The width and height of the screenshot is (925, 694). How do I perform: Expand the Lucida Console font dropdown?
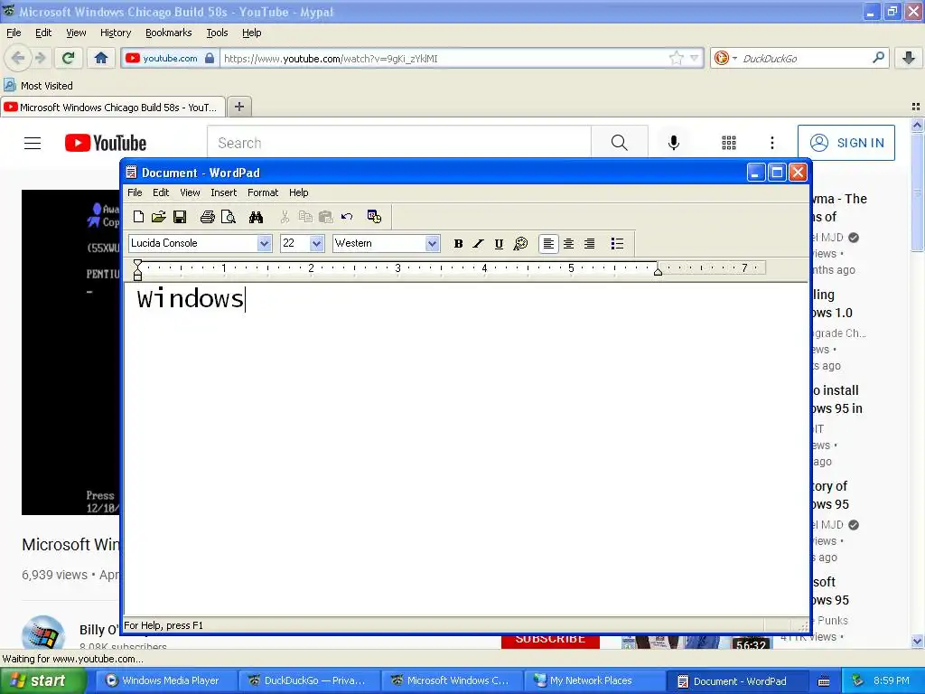point(265,243)
